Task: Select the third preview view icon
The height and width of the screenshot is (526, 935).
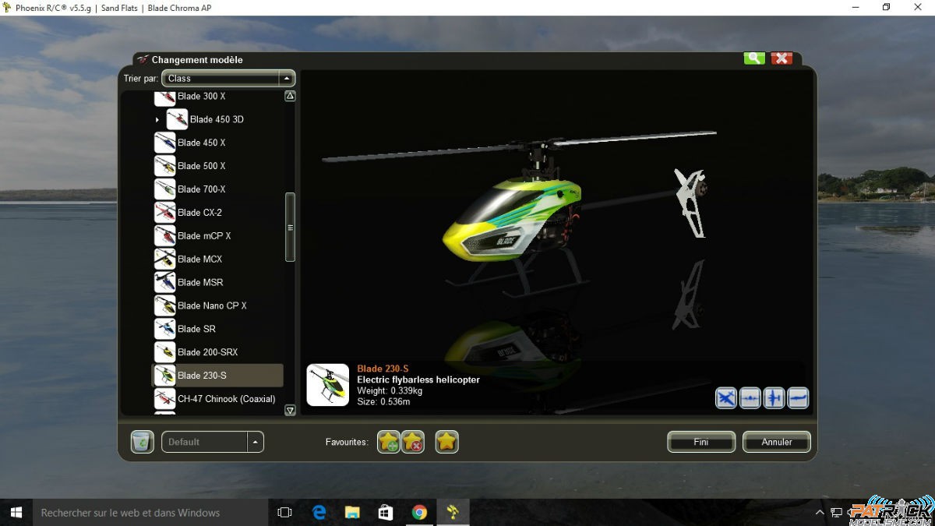Action: click(774, 398)
